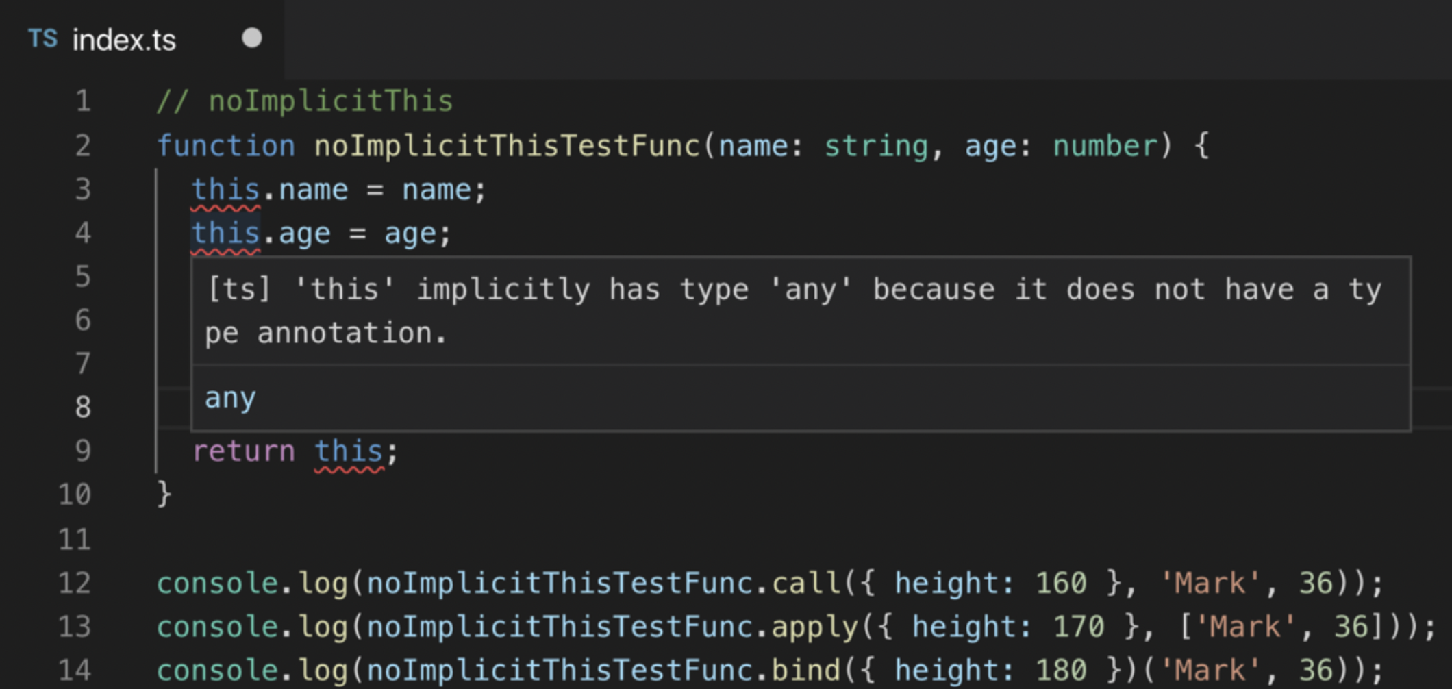Viewport: 1452px width, 689px height.
Task: Click line number 12 in gutter
Action: pyautogui.click(x=74, y=583)
